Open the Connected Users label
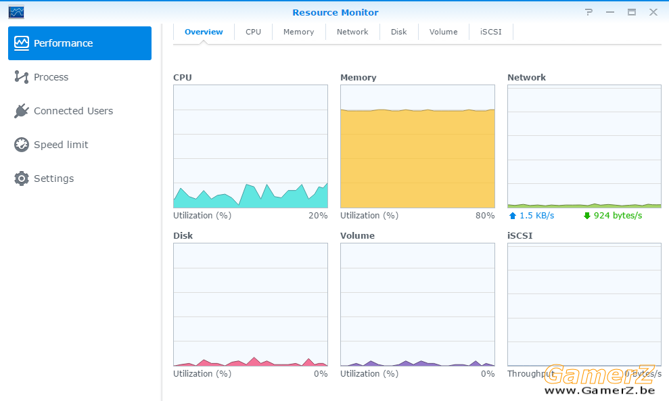The height and width of the screenshot is (401, 669). tap(73, 111)
